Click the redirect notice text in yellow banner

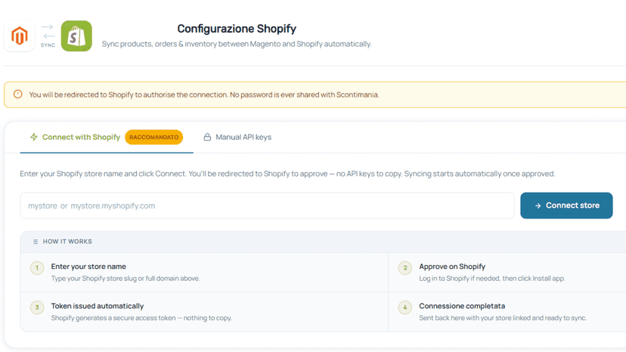pos(204,94)
